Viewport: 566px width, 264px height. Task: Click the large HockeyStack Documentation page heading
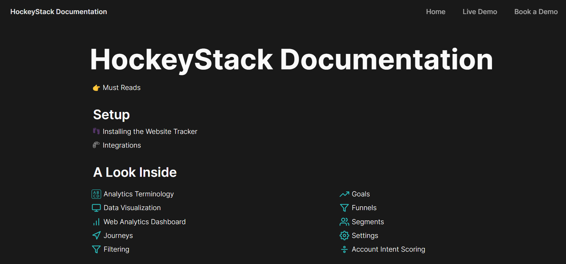pos(291,60)
